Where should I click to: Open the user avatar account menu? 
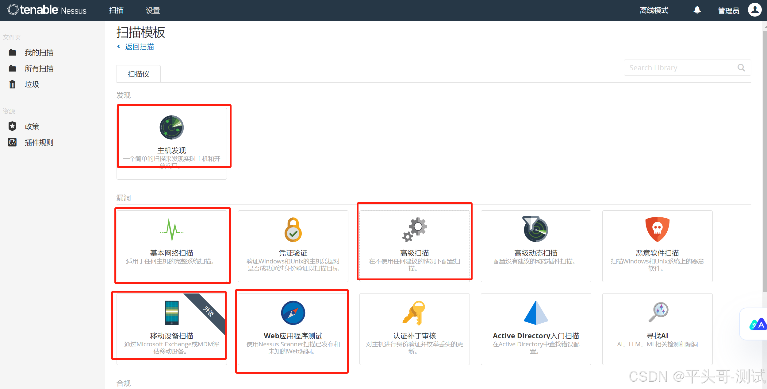[x=755, y=10]
